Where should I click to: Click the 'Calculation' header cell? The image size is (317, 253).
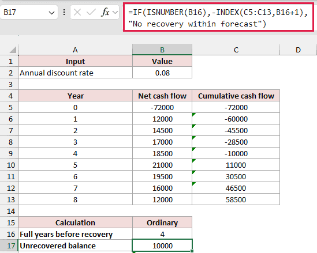coord(75,222)
